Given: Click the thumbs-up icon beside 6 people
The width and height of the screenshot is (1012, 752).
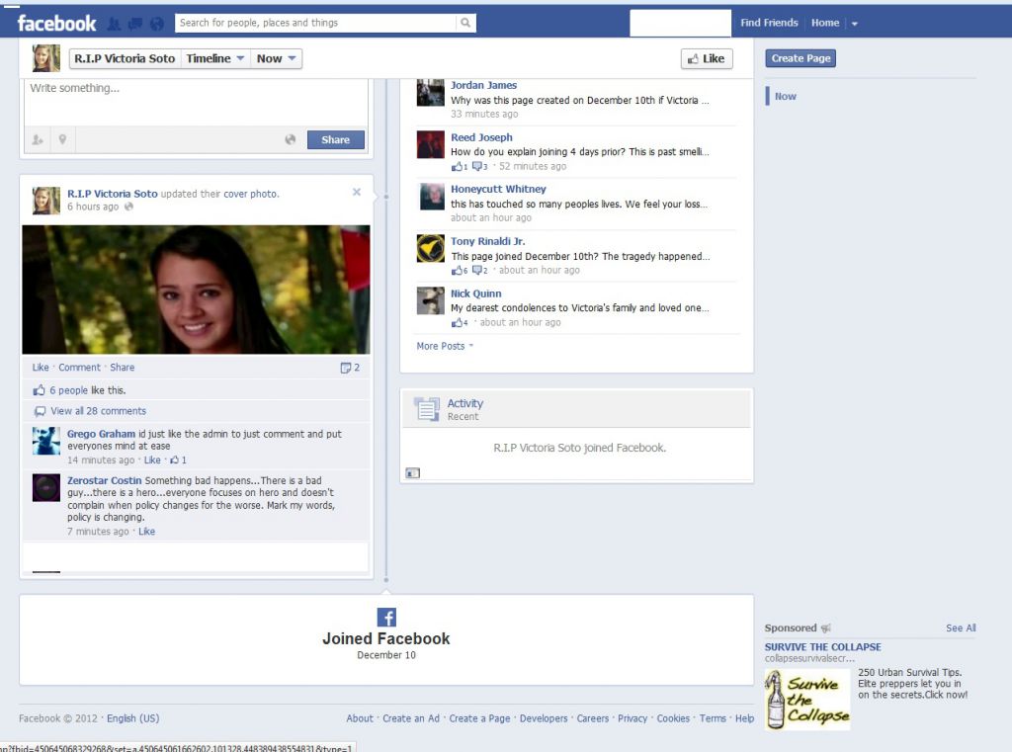Looking at the screenshot, I should click(40, 390).
